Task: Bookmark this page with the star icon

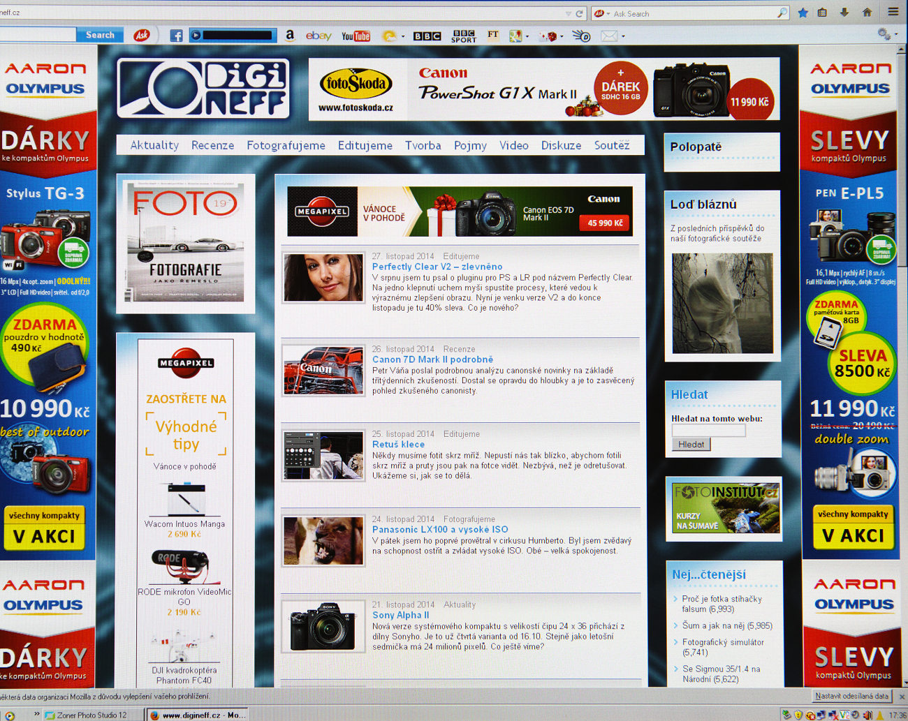Action: (x=803, y=13)
